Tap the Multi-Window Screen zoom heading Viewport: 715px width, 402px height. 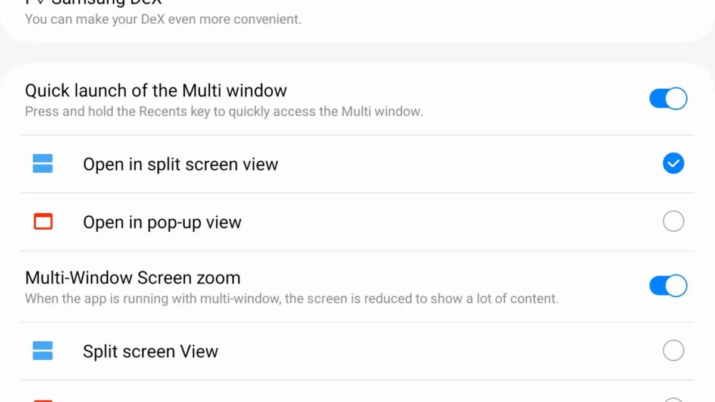133,278
